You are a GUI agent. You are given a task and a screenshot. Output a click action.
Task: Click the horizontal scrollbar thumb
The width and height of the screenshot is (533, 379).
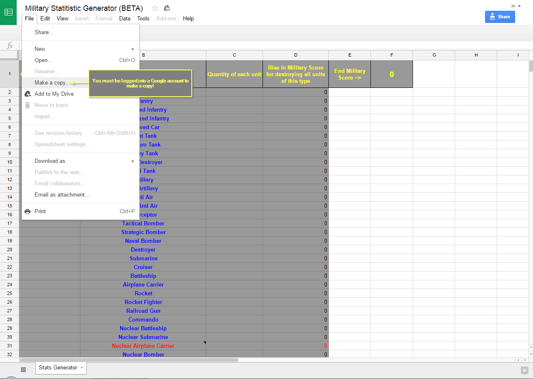[x=128, y=360]
